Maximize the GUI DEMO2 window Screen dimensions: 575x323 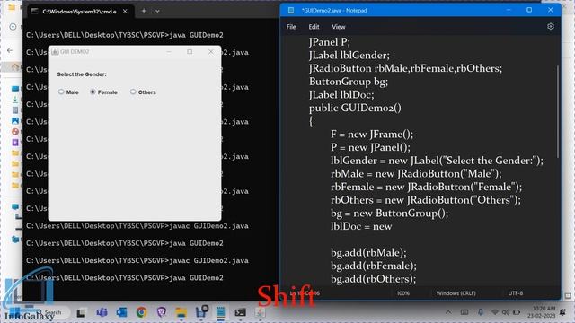click(190, 52)
